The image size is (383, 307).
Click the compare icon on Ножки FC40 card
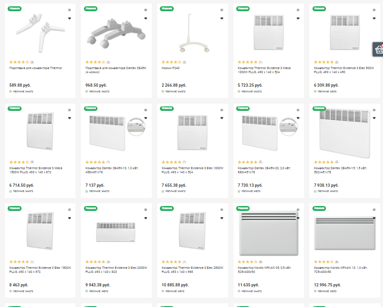point(222,10)
